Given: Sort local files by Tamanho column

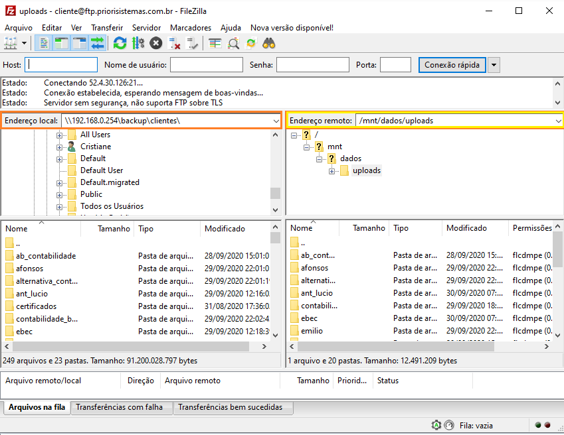Looking at the screenshot, I should [x=107, y=229].
